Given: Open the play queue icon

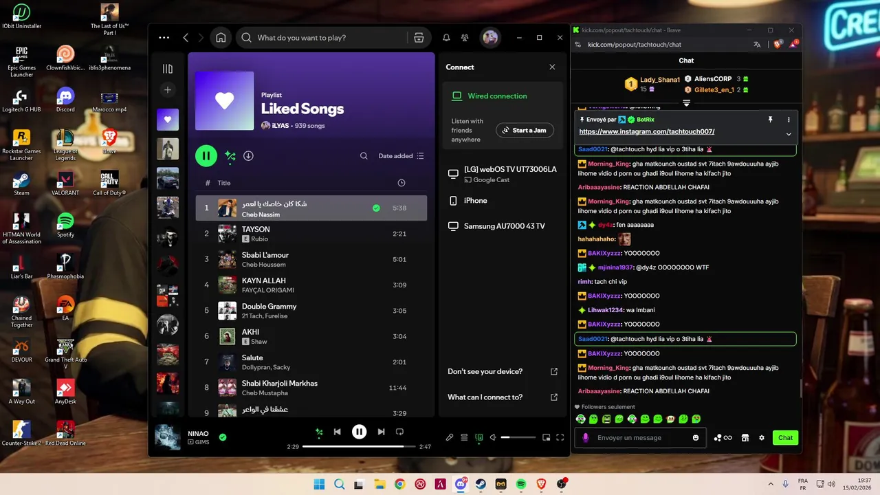Looking at the screenshot, I should pos(464,437).
